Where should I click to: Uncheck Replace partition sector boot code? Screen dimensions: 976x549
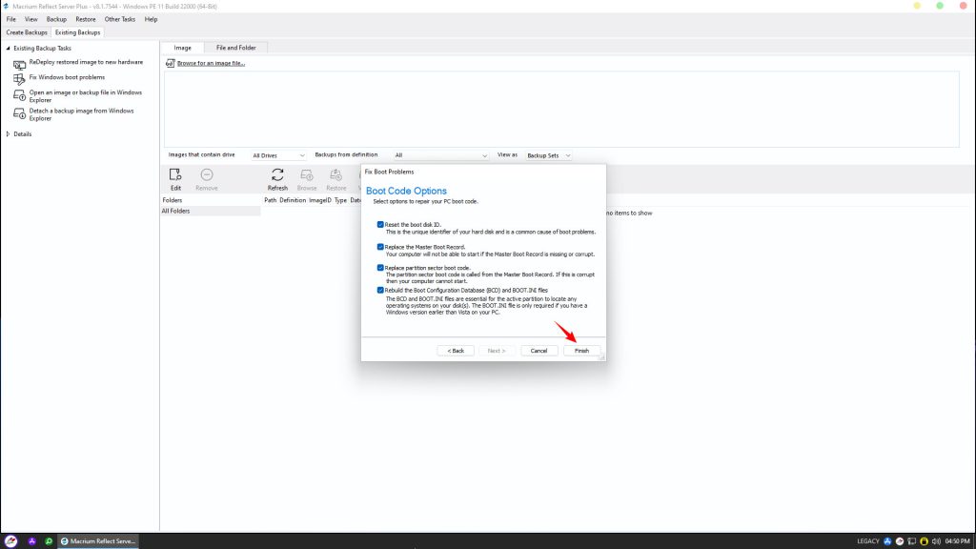pyautogui.click(x=380, y=268)
